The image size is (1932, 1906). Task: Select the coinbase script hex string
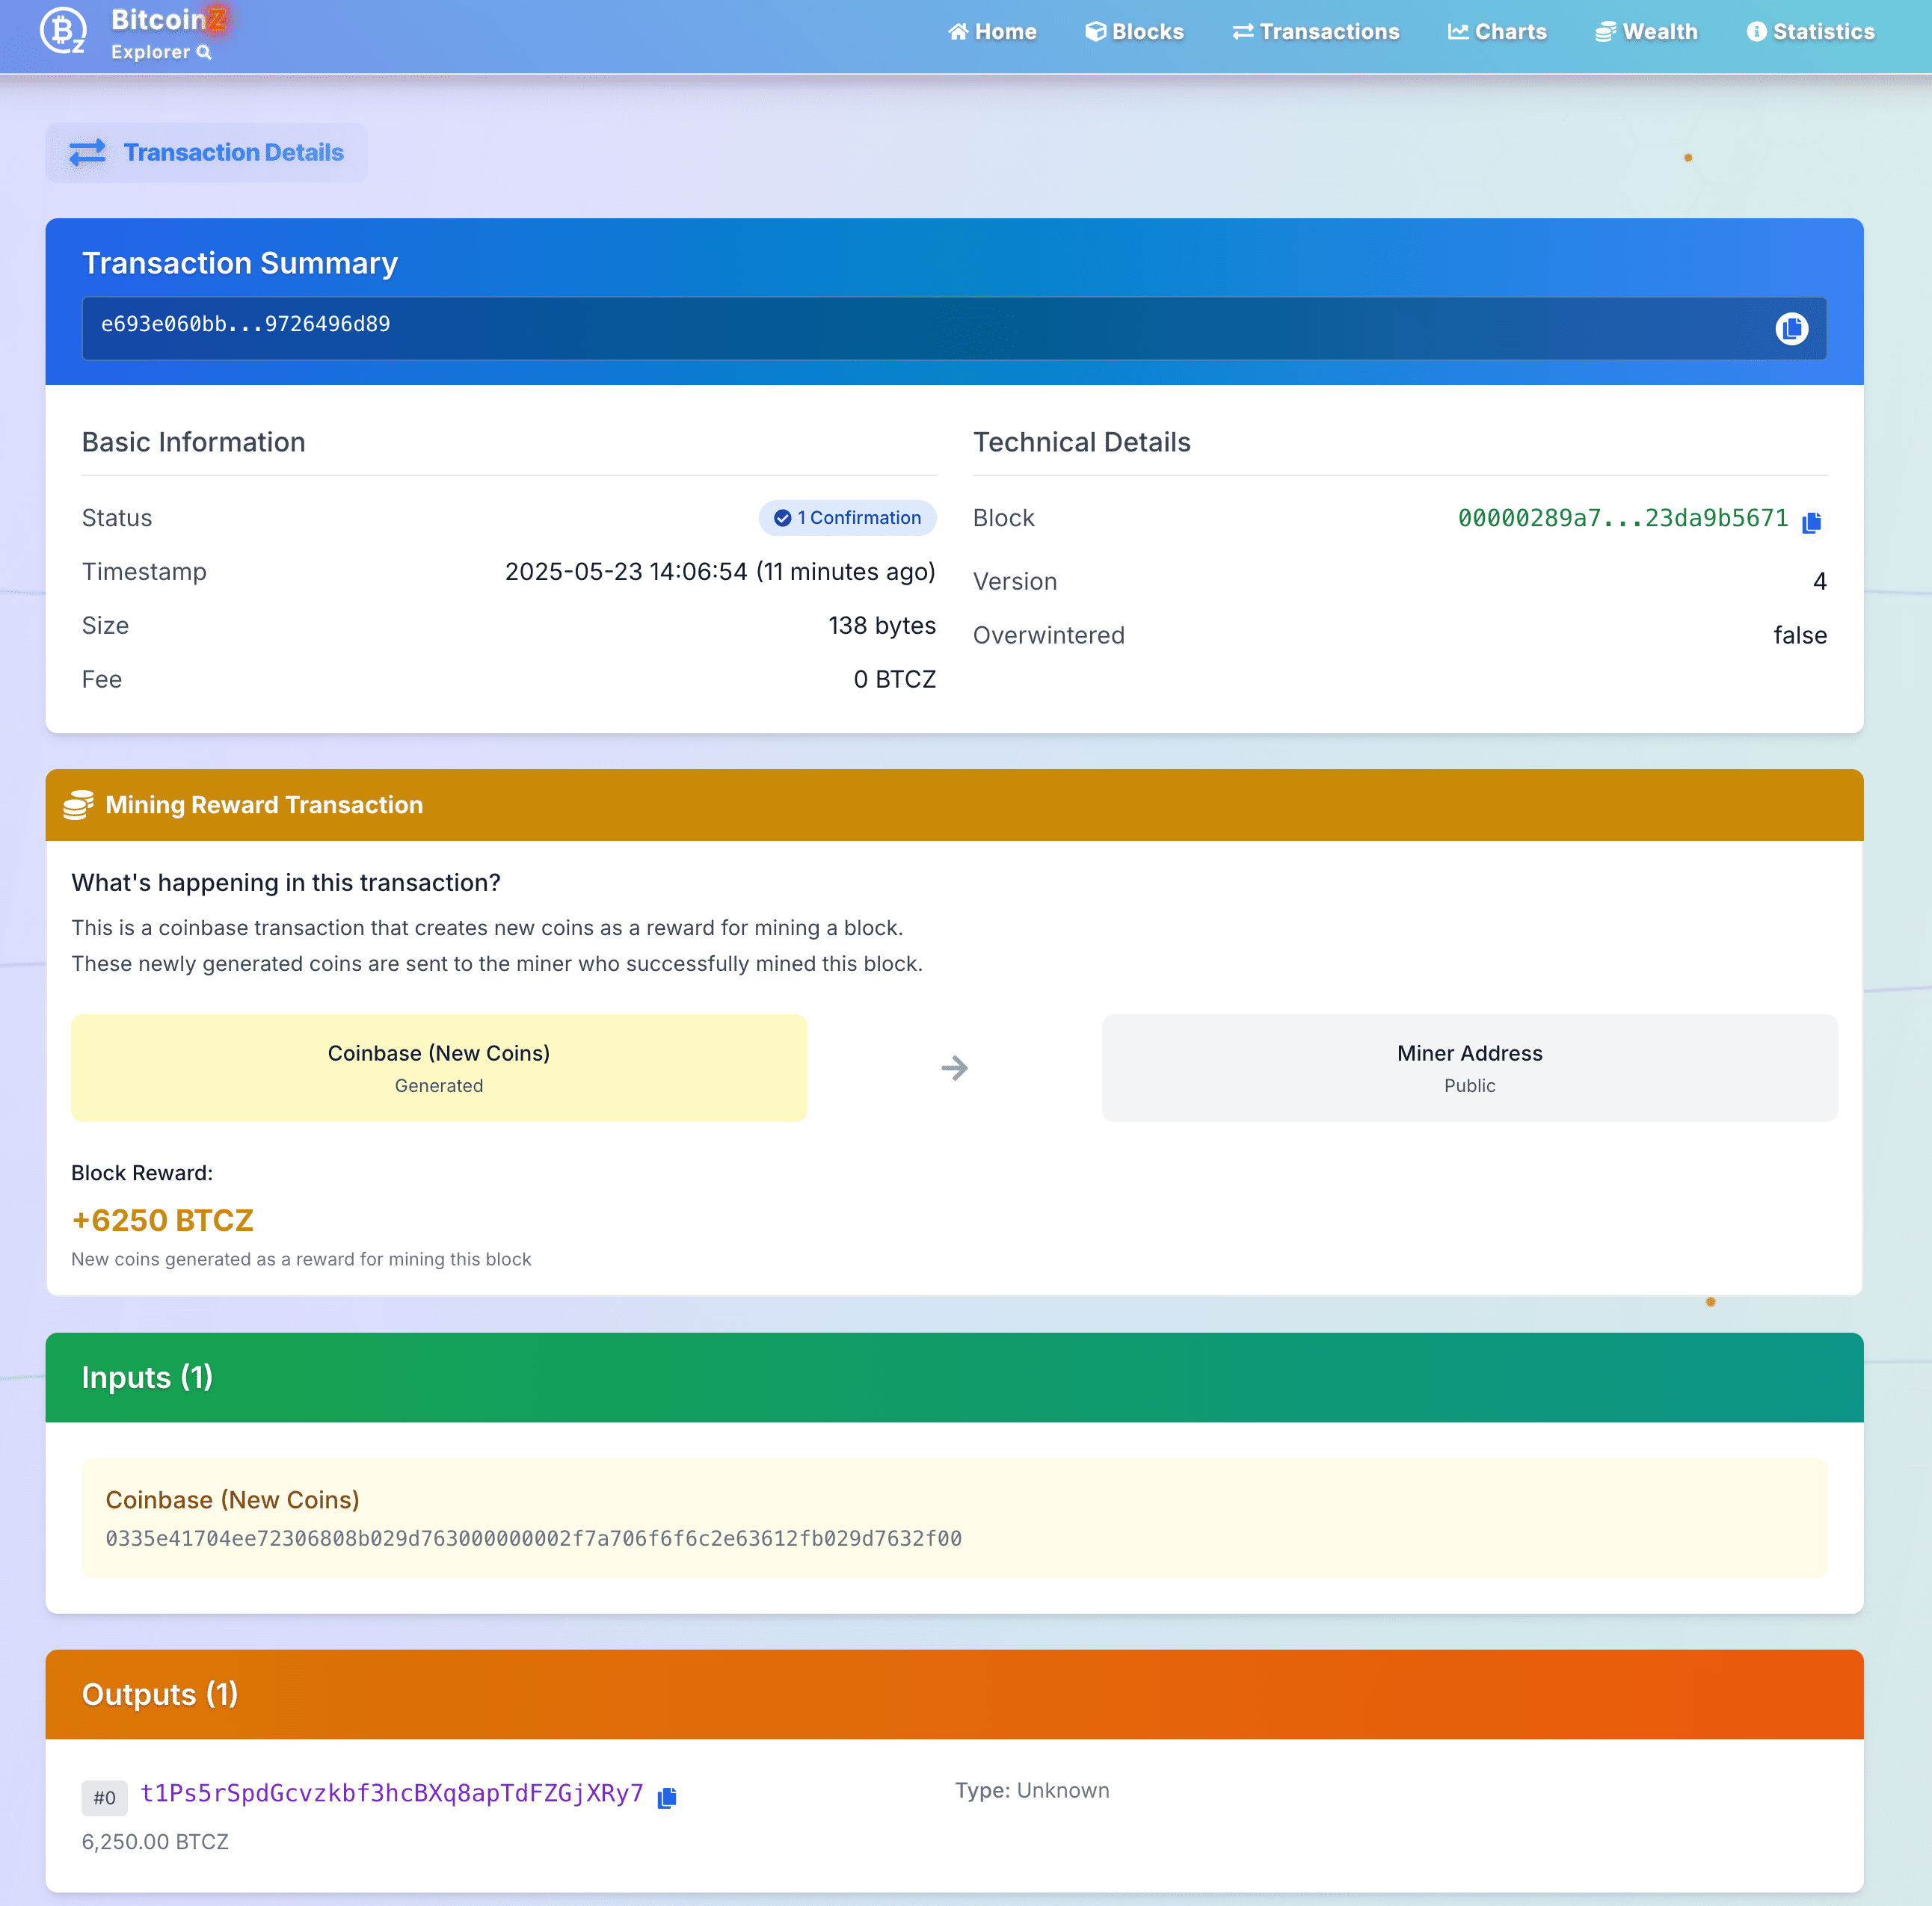click(534, 1538)
